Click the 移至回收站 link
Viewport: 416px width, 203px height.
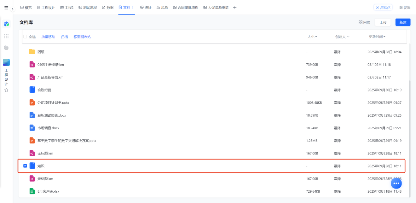point(82,37)
